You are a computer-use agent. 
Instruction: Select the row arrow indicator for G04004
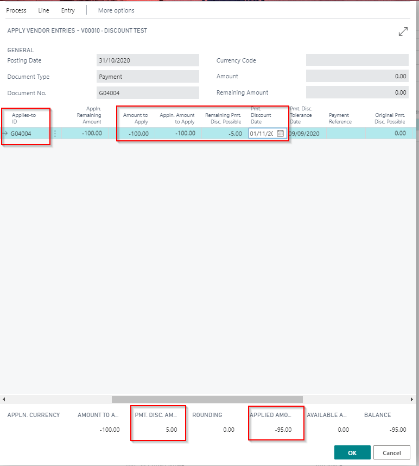click(x=5, y=133)
